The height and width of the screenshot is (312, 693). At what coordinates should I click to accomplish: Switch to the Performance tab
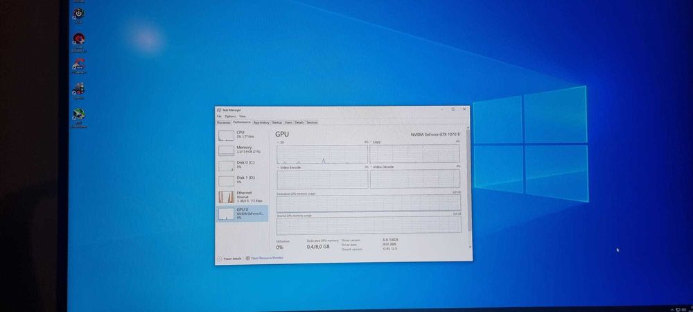coord(242,122)
